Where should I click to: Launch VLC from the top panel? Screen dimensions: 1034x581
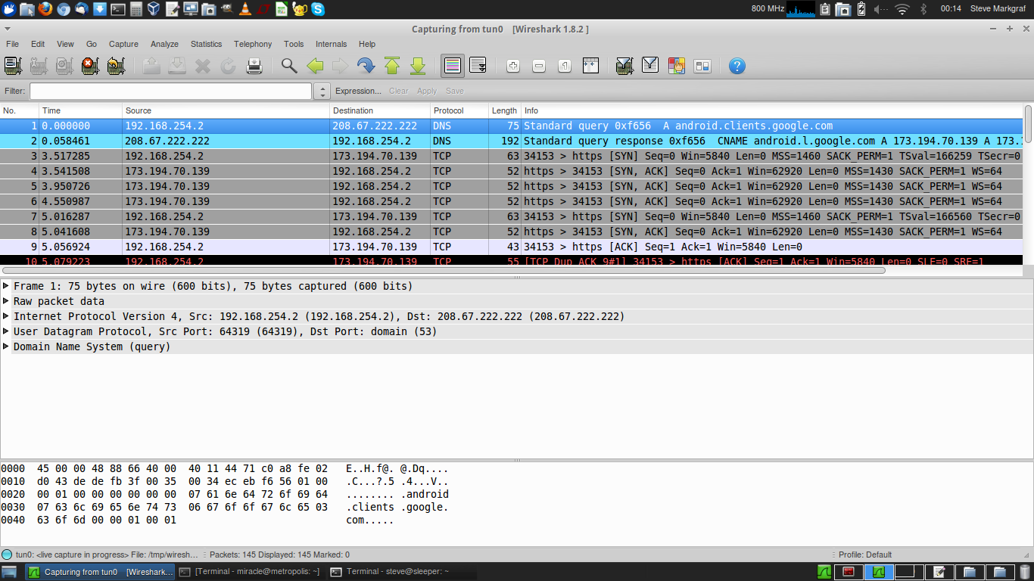click(245, 9)
